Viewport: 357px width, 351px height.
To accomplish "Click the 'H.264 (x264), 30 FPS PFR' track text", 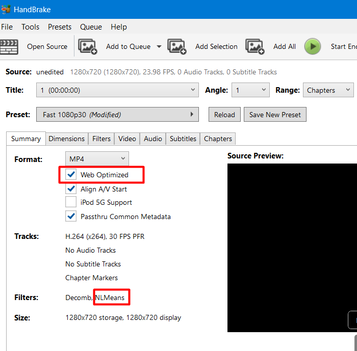I will [105, 236].
